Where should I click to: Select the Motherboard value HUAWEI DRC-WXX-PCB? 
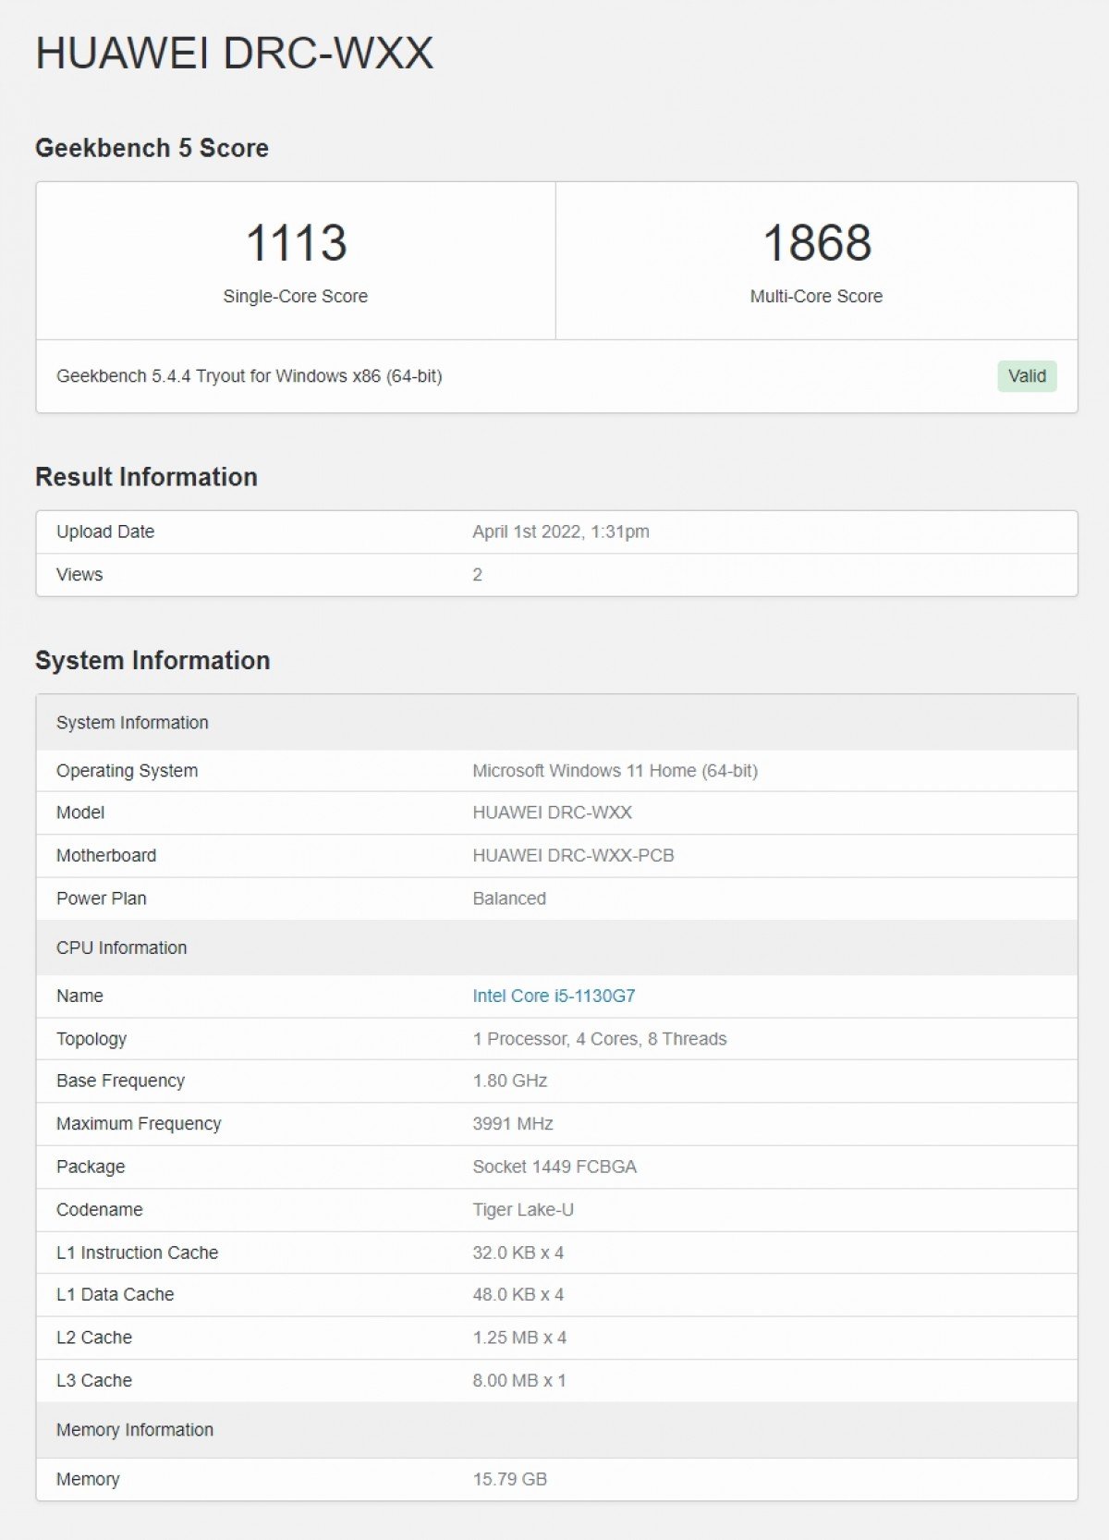[x=573, y=856]
